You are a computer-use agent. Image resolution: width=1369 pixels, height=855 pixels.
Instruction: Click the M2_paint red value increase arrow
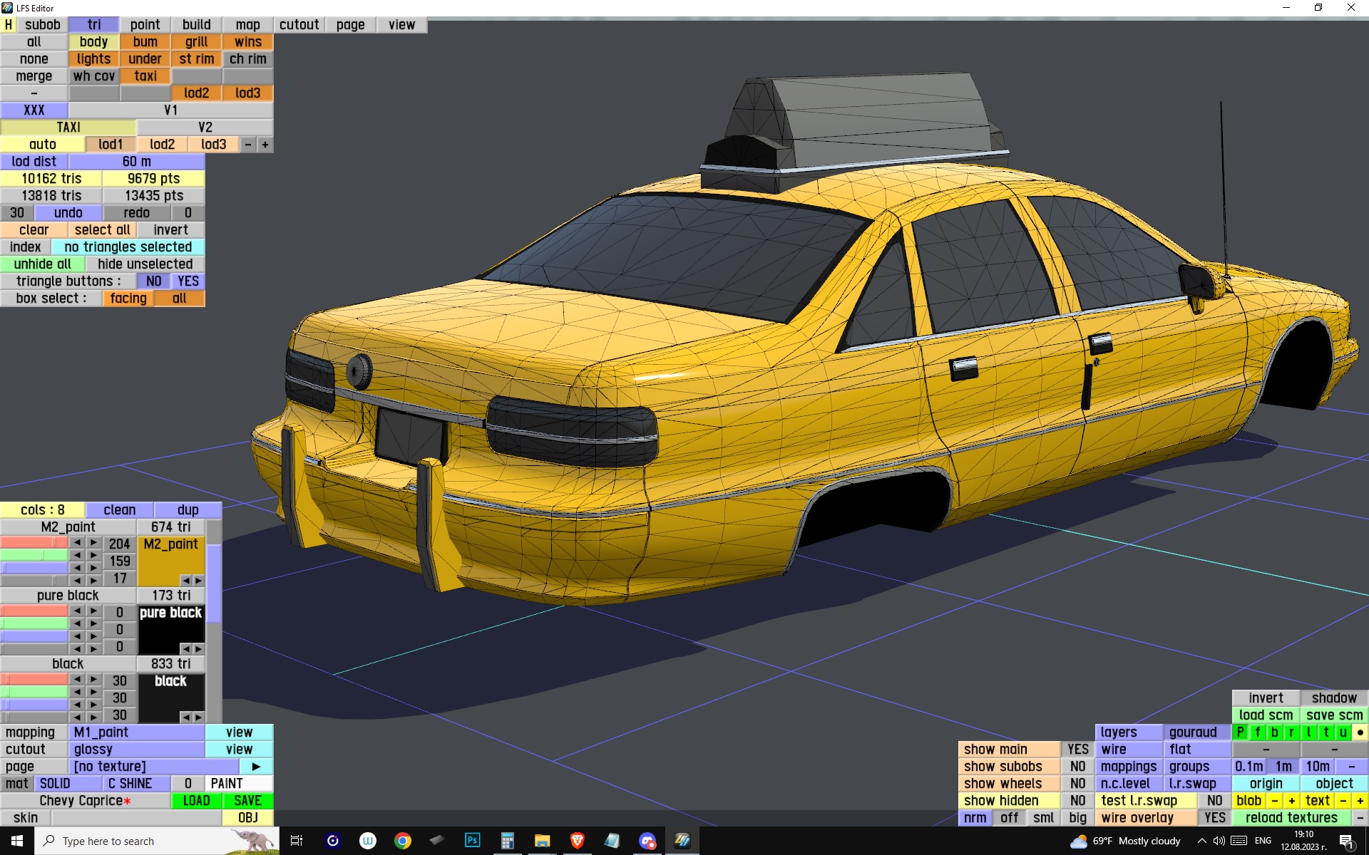tap(93, 543)
